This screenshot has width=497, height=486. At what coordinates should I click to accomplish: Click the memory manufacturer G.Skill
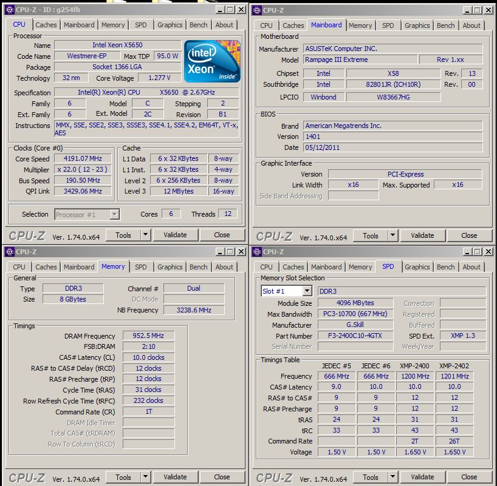click(355, 325)
